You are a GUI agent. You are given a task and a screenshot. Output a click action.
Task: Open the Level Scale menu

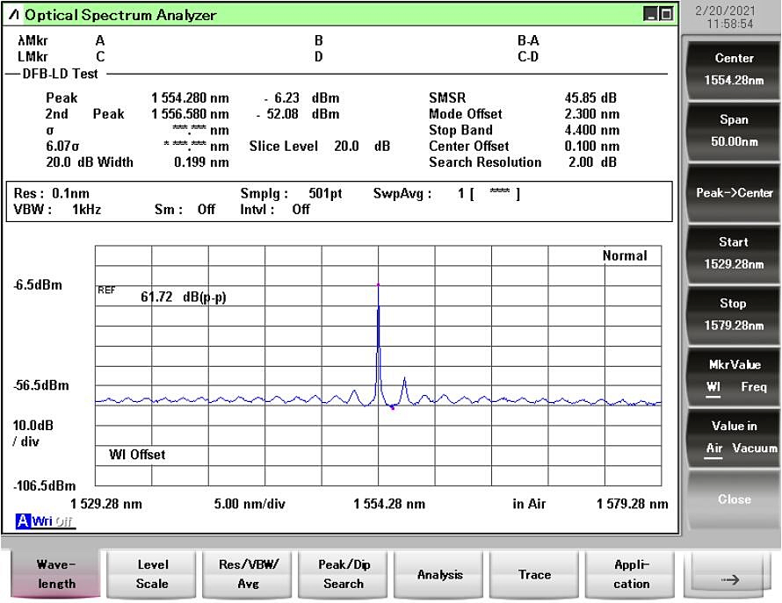(x=152, y=575)
